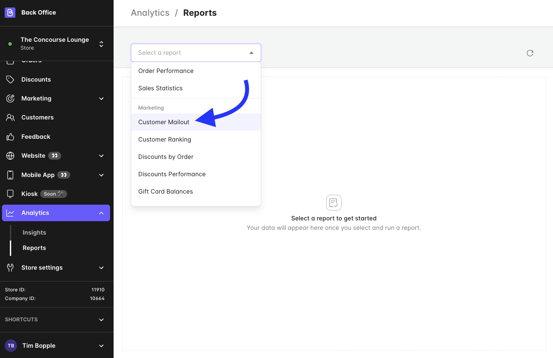Collapse the Analytics sidebar section

coord(101,213)
